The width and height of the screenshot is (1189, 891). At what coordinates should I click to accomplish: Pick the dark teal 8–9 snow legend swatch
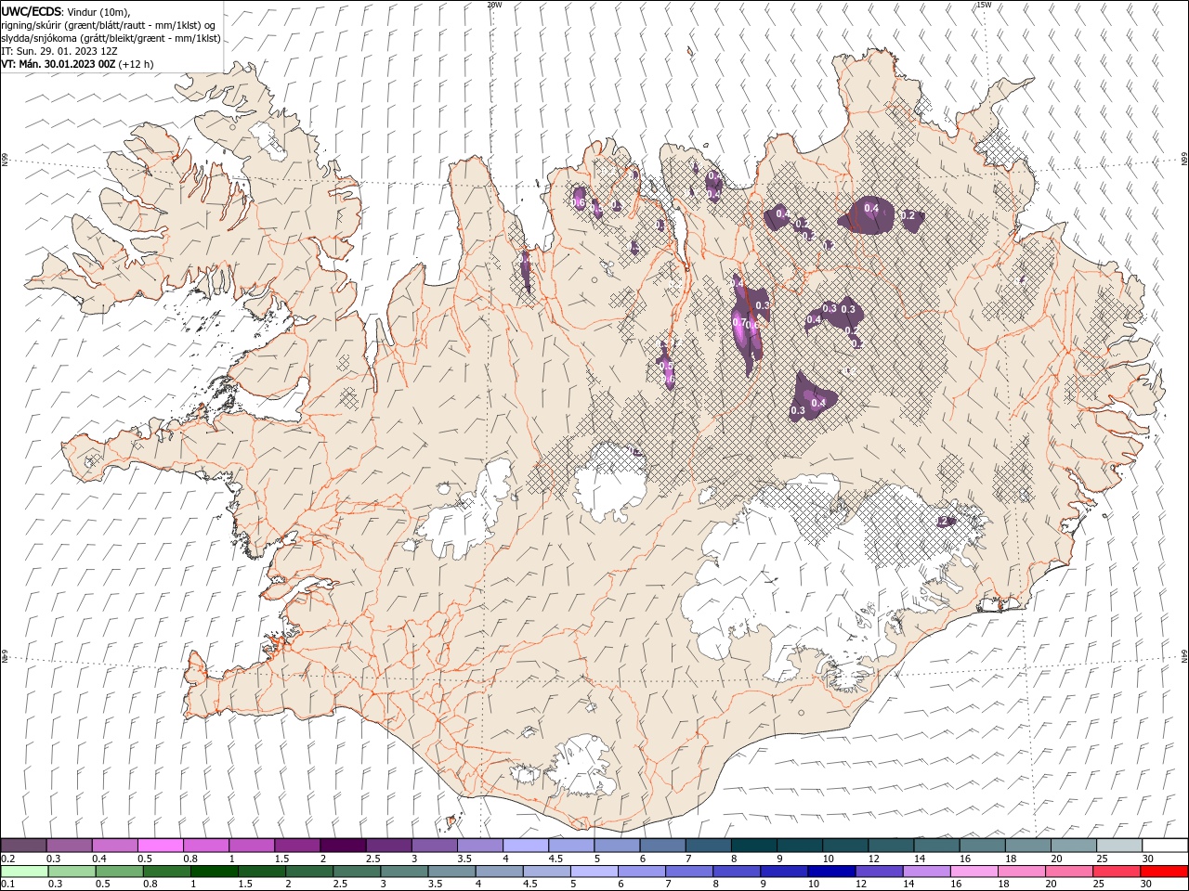753,846
